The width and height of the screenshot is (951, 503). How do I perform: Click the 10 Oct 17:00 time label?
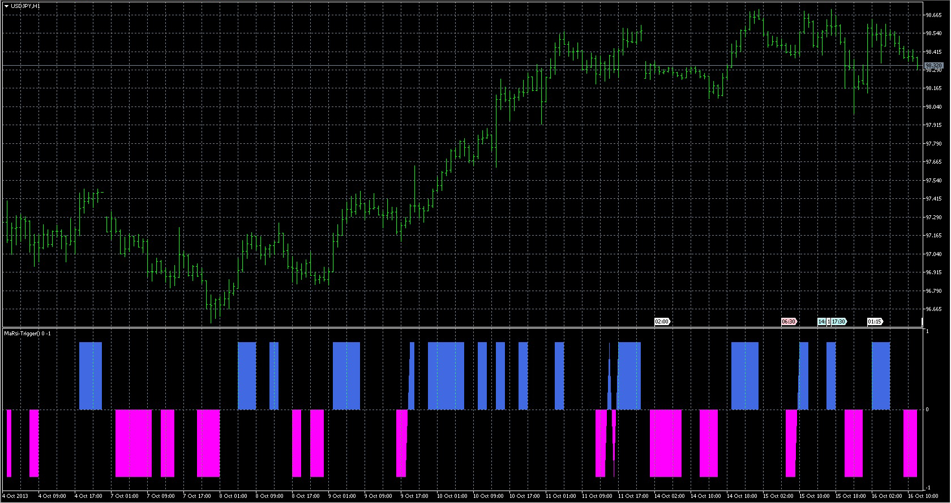(x=524, y=496)
